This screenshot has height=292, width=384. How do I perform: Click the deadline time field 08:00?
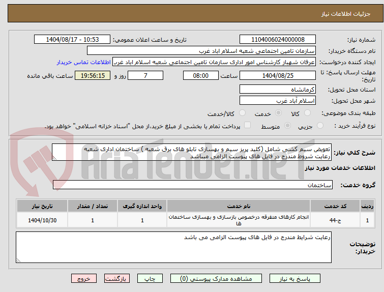tap(201, 75)
